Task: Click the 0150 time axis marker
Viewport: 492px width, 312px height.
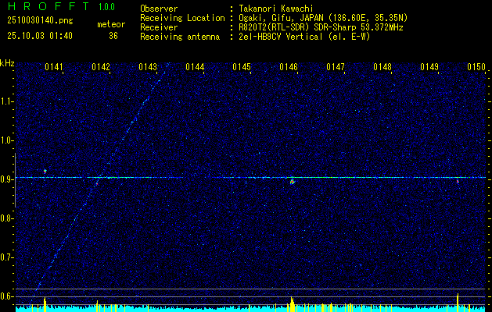Action: tap(476, 67)
